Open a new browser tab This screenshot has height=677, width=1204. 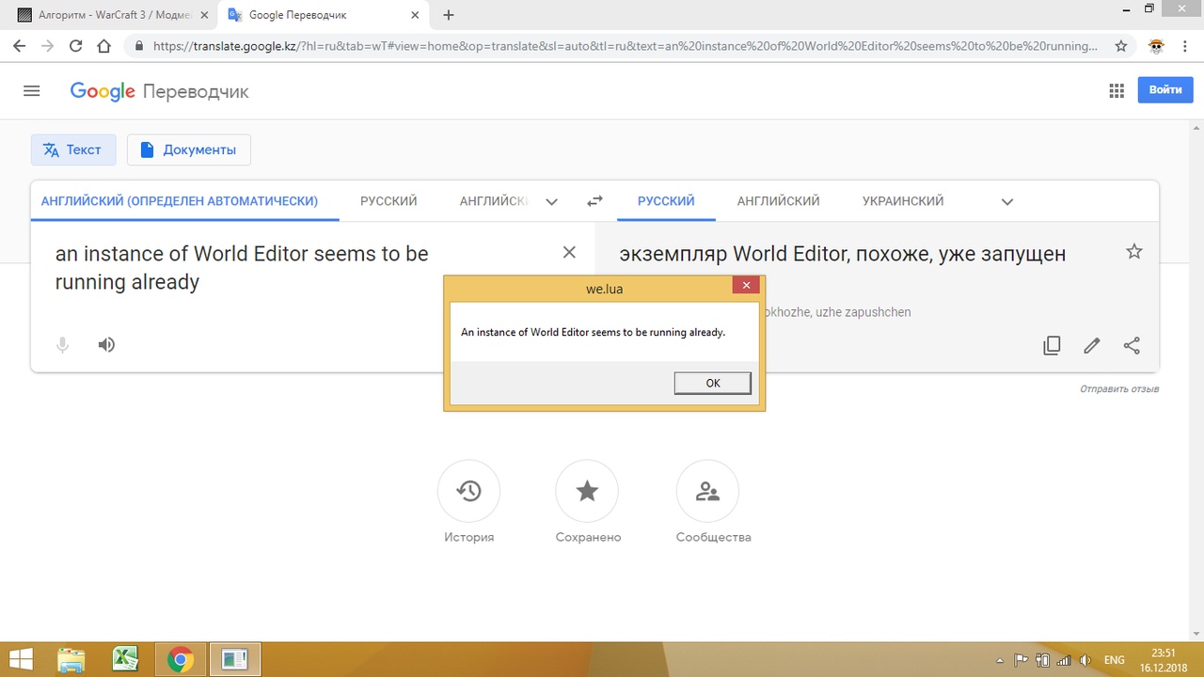(449, 15)
